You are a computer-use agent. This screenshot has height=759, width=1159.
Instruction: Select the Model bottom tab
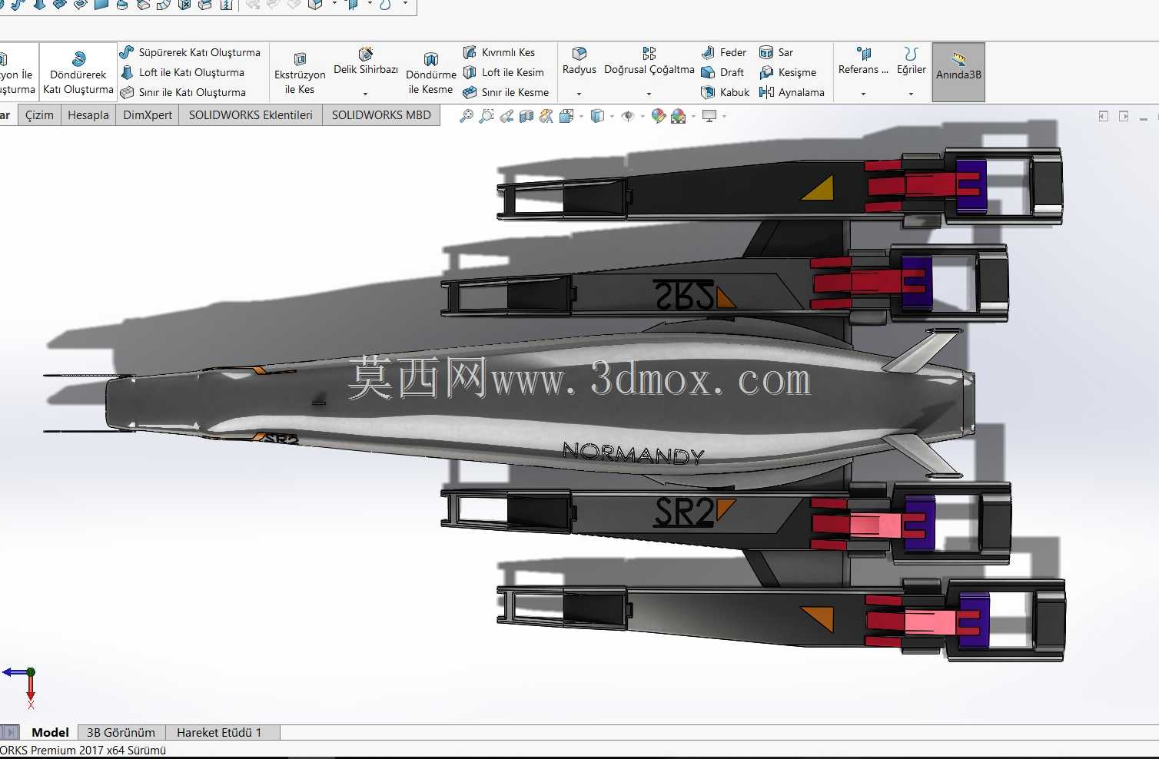tap(50, 733)
